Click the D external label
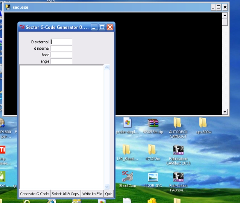 tap(40, 42)
